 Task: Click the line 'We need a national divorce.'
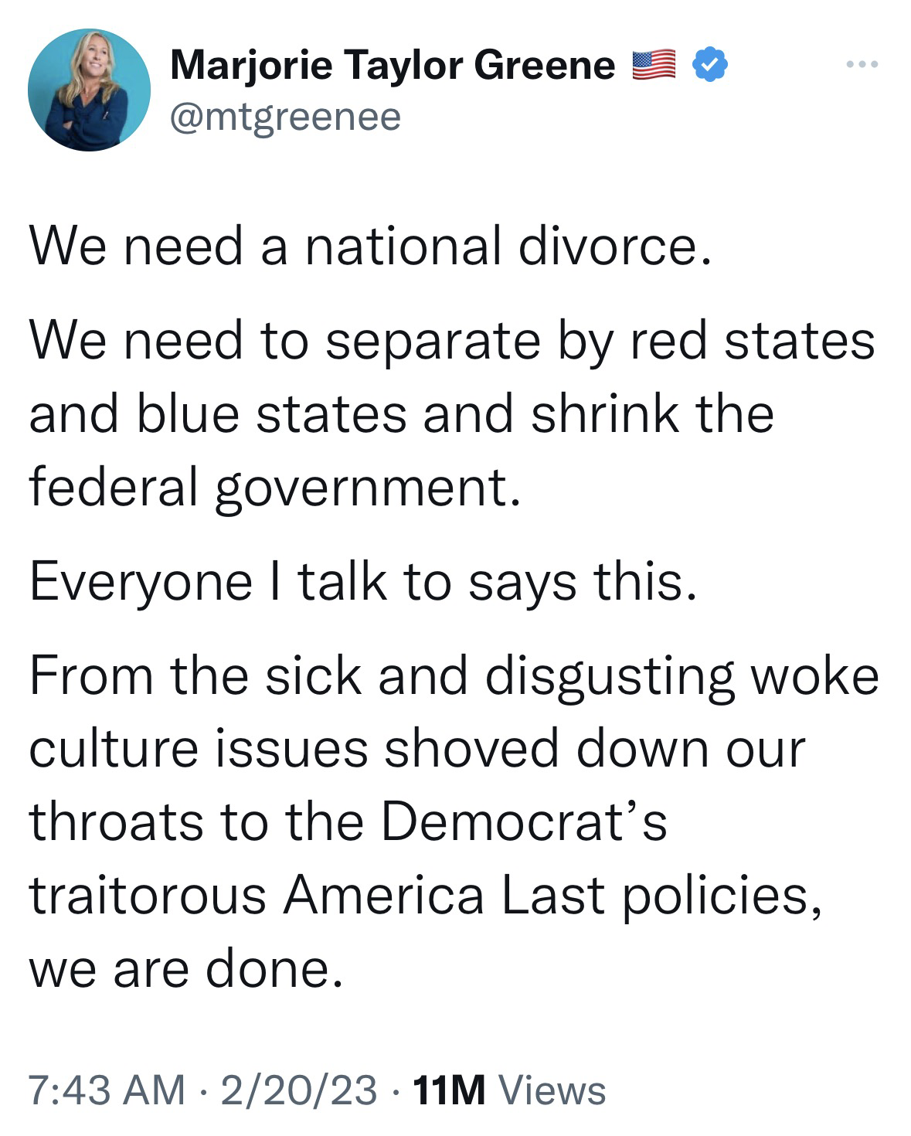click(369, 246)
